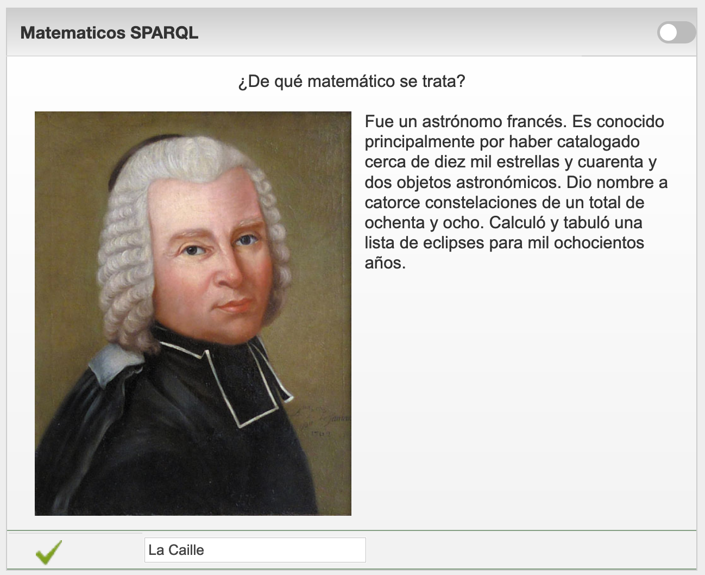Toggle the switch in the header bar
Screen dimensions: 705x575
point(676,33)
